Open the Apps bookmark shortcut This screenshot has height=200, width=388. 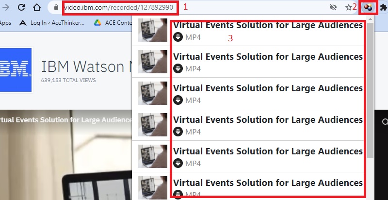click(5, 23)
